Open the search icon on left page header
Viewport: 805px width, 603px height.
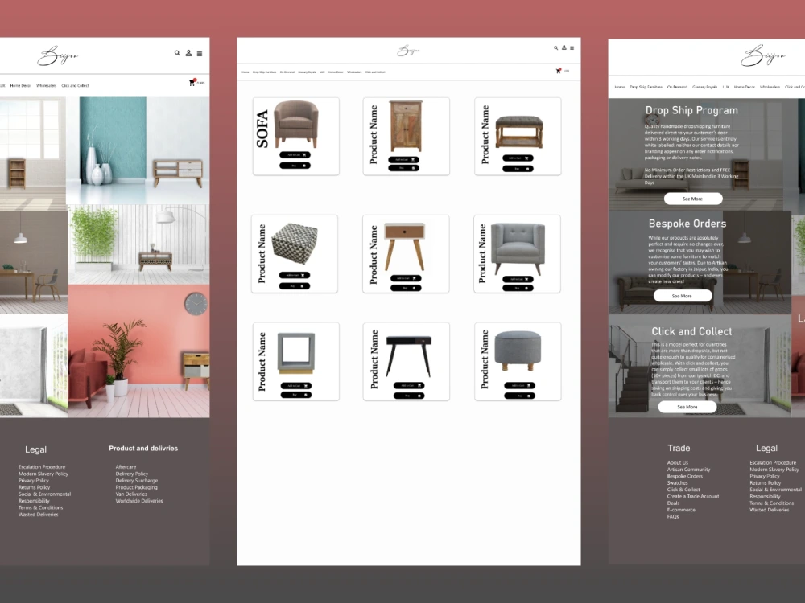(177, 52)
